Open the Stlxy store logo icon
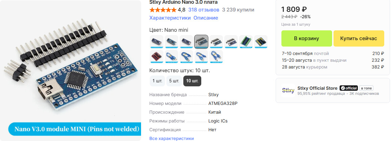 288,90
